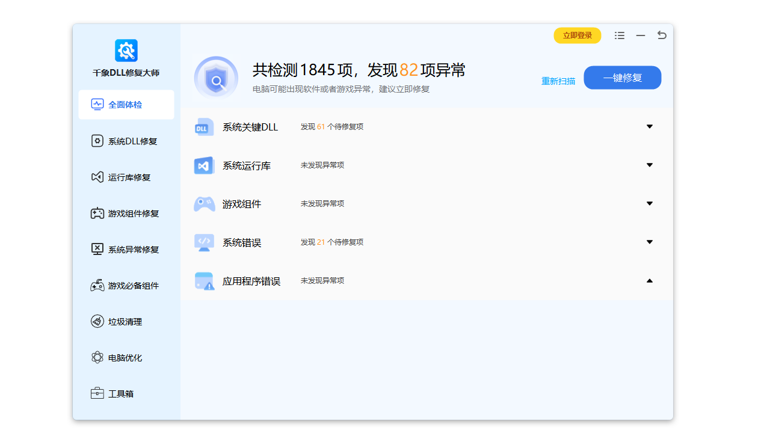Click the 重新扫描 rescan link
This screenshot has width=770, height=433.
557,79
